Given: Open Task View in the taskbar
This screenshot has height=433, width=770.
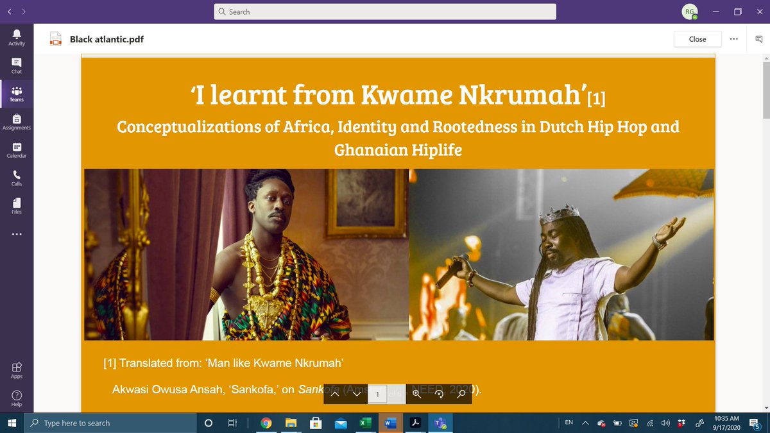Looking at the screenshot, I should pos(232,423).
